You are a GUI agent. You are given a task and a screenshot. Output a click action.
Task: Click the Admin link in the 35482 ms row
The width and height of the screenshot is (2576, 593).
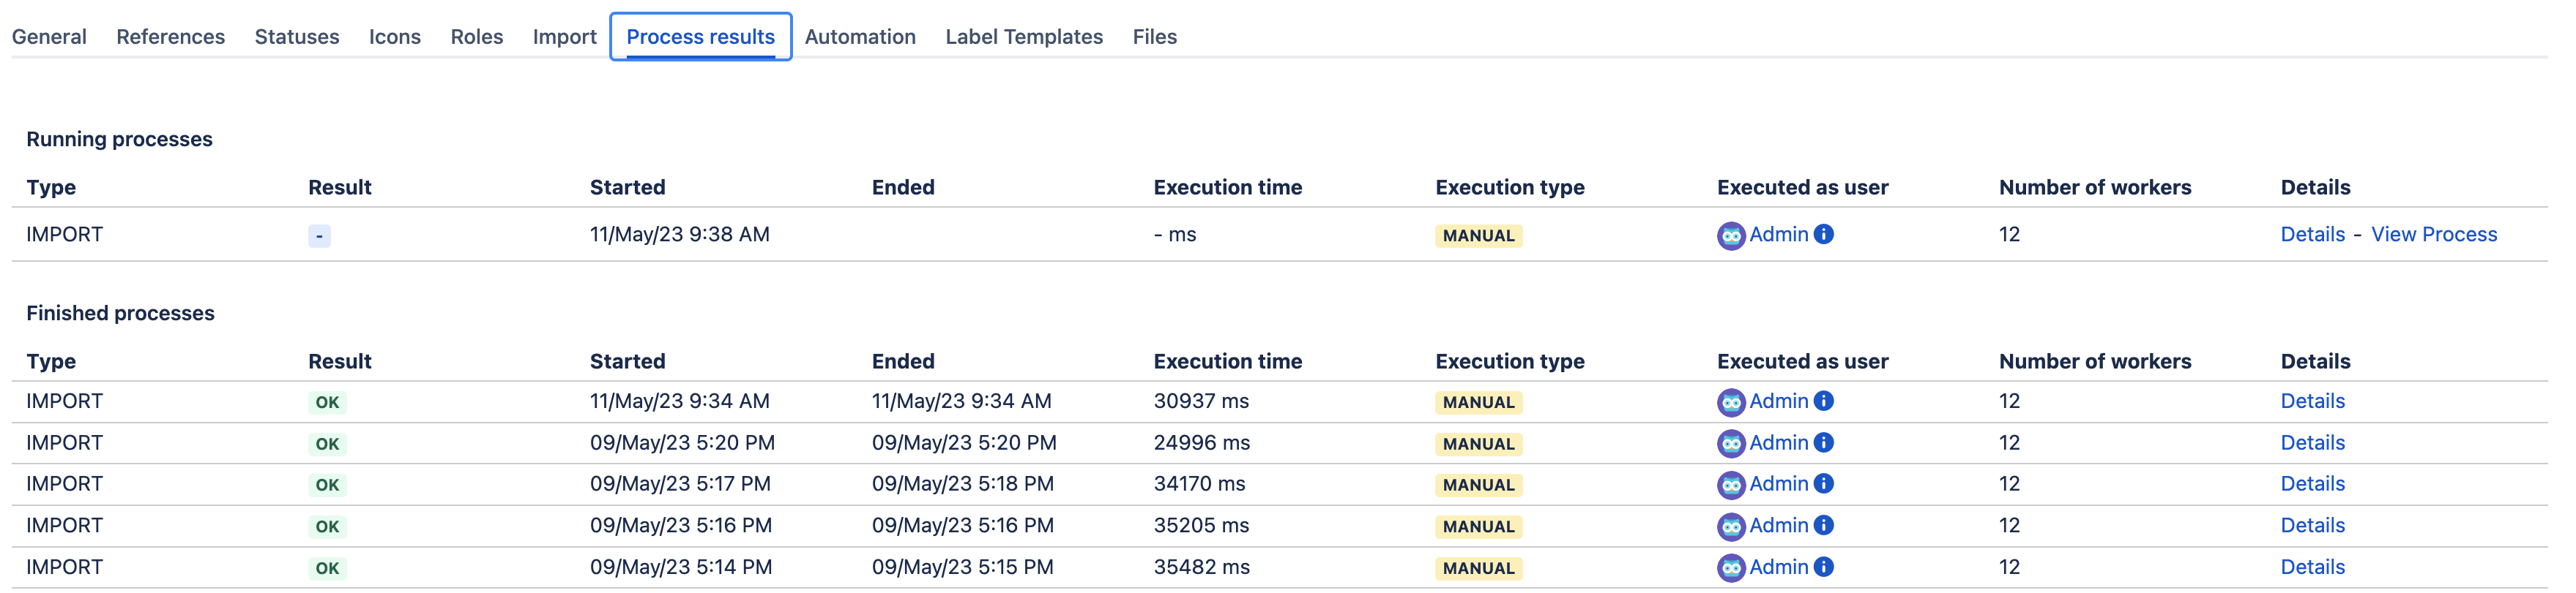[1779, 568]
